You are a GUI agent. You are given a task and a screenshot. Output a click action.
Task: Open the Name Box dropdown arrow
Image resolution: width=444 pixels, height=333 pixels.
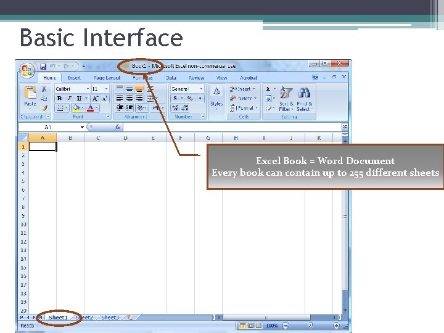point(82,127)
